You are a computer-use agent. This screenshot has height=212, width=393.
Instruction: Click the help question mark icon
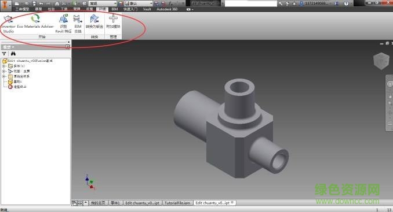click(346, 3)
